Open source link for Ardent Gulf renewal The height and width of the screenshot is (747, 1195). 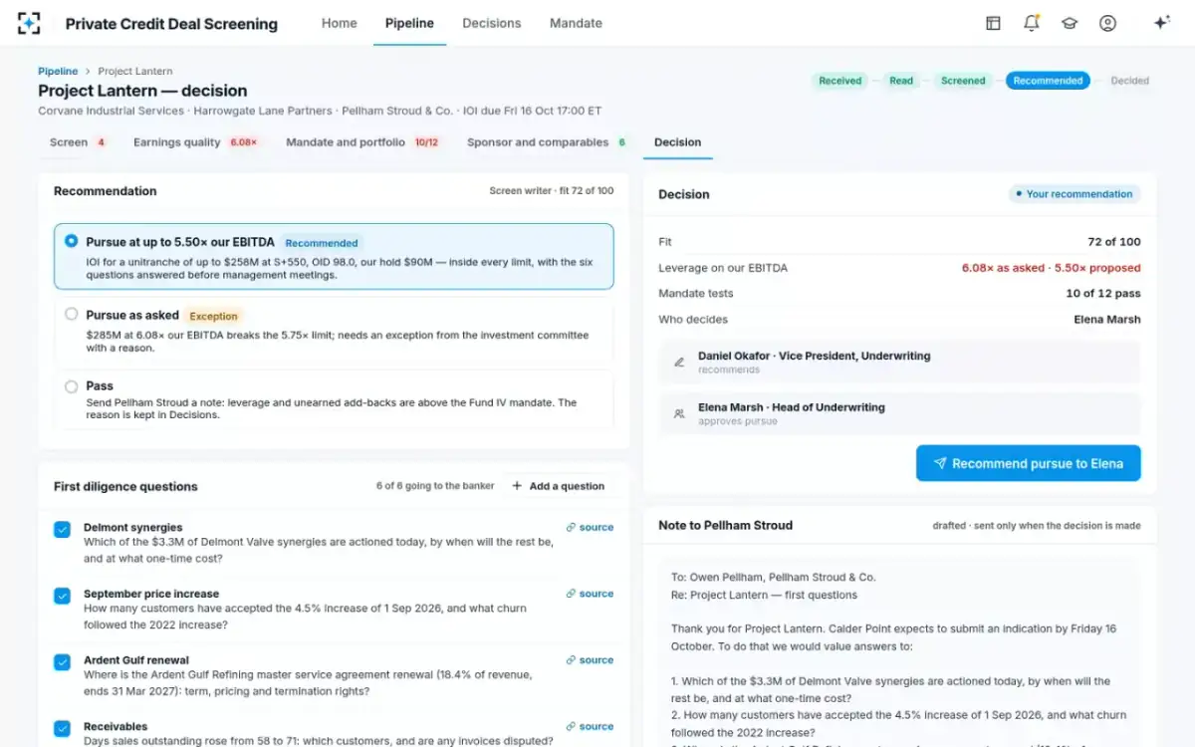[590, 660]
